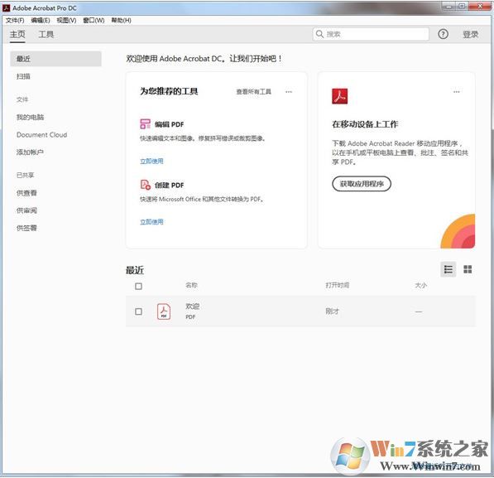Open the 帮助(H) menu
494x478 pixels.
click(x=122, y=20)
